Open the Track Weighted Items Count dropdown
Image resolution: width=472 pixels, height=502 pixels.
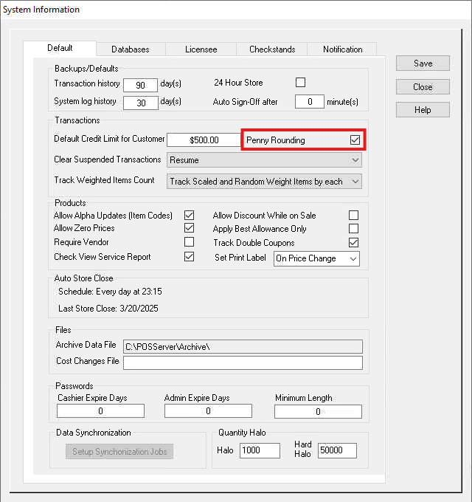coord(264,181)
